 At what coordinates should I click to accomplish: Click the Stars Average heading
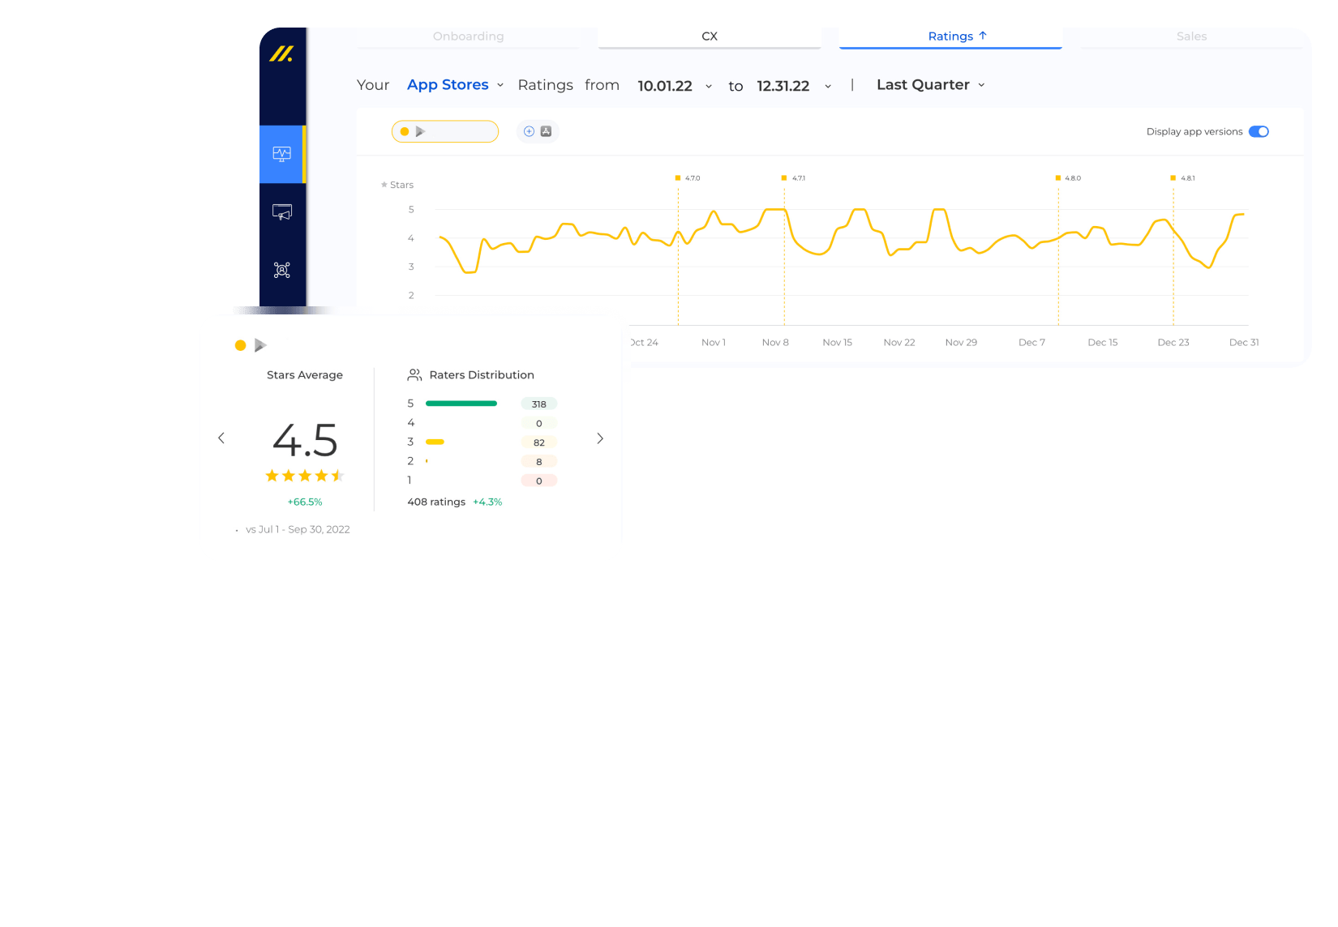305,375
